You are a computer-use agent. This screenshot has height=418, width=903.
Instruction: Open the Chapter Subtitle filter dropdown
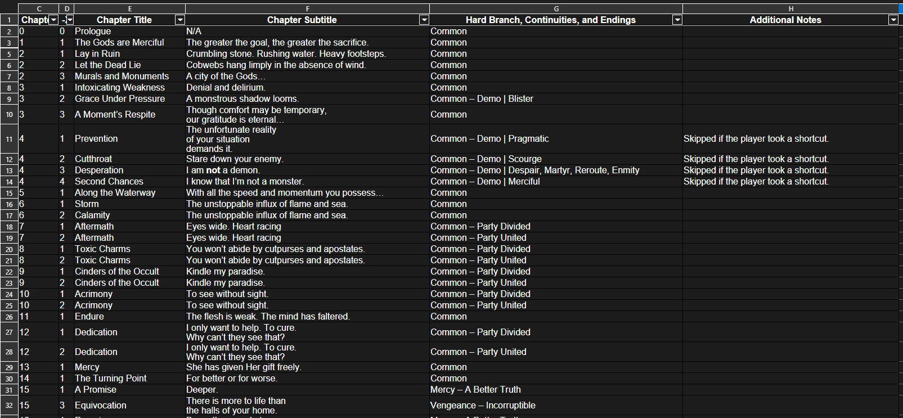click(x=424, y=20)
